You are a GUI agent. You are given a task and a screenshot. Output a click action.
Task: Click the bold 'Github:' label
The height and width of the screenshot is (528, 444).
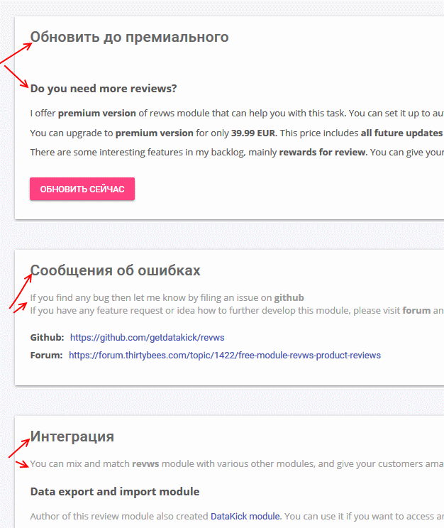(47, 337)
